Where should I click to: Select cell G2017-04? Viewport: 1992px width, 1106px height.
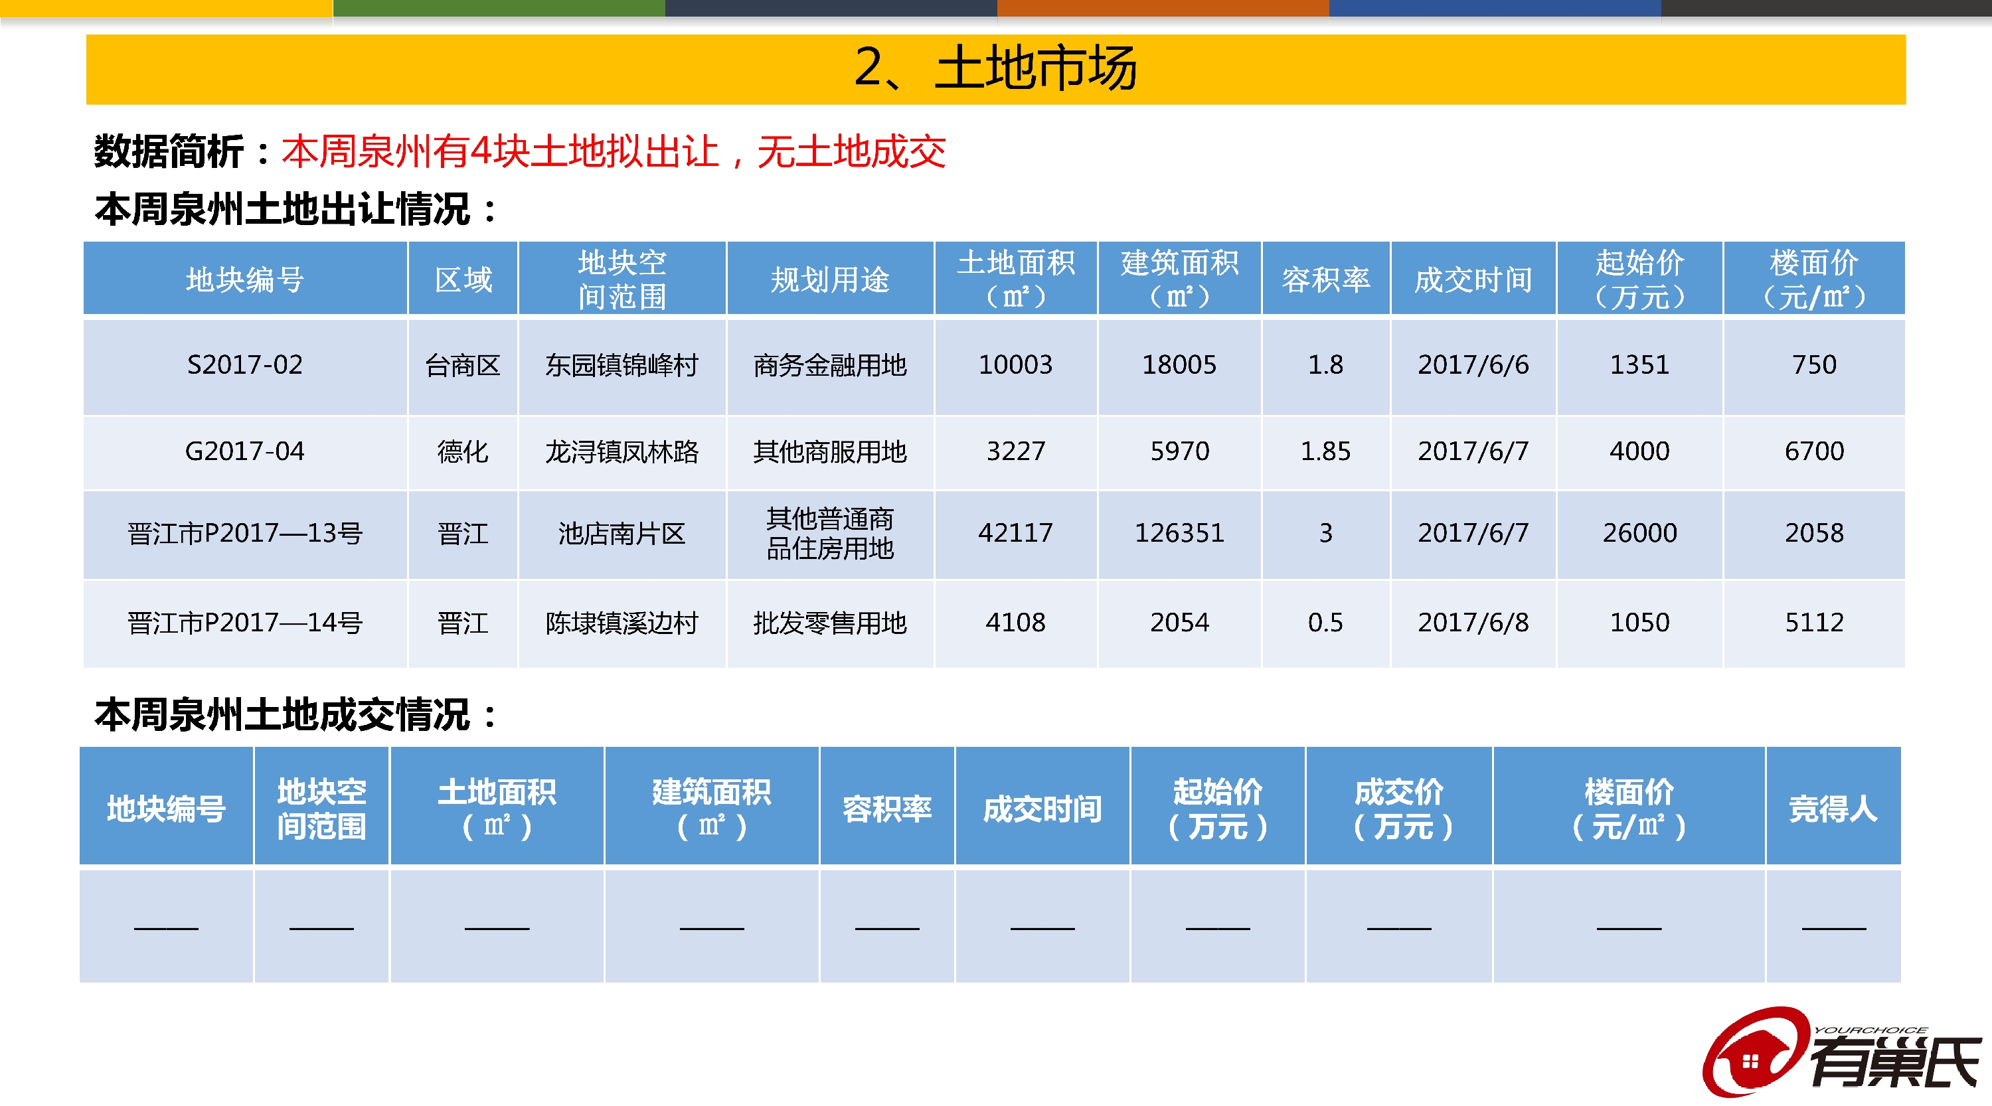pos(245,451)
